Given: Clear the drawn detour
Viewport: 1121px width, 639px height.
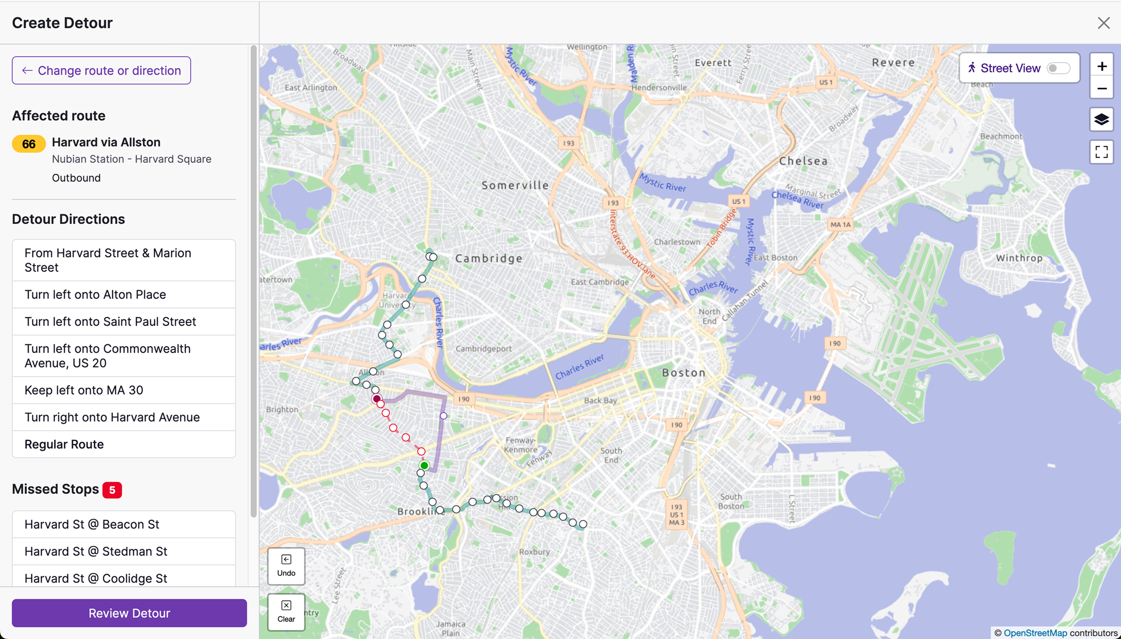Looking at the screenshot, I should pyautogui.click(x=286, y=612).
